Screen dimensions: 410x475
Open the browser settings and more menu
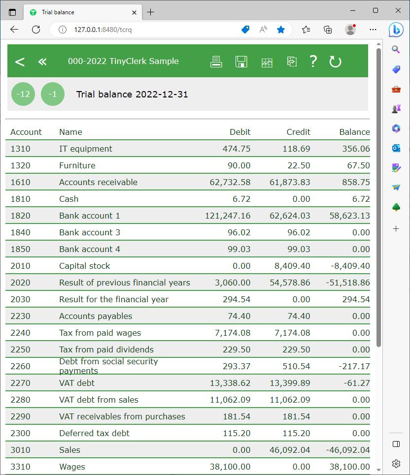(x=373, y=30)
